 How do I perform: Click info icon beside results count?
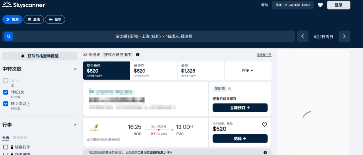point(137,55)
